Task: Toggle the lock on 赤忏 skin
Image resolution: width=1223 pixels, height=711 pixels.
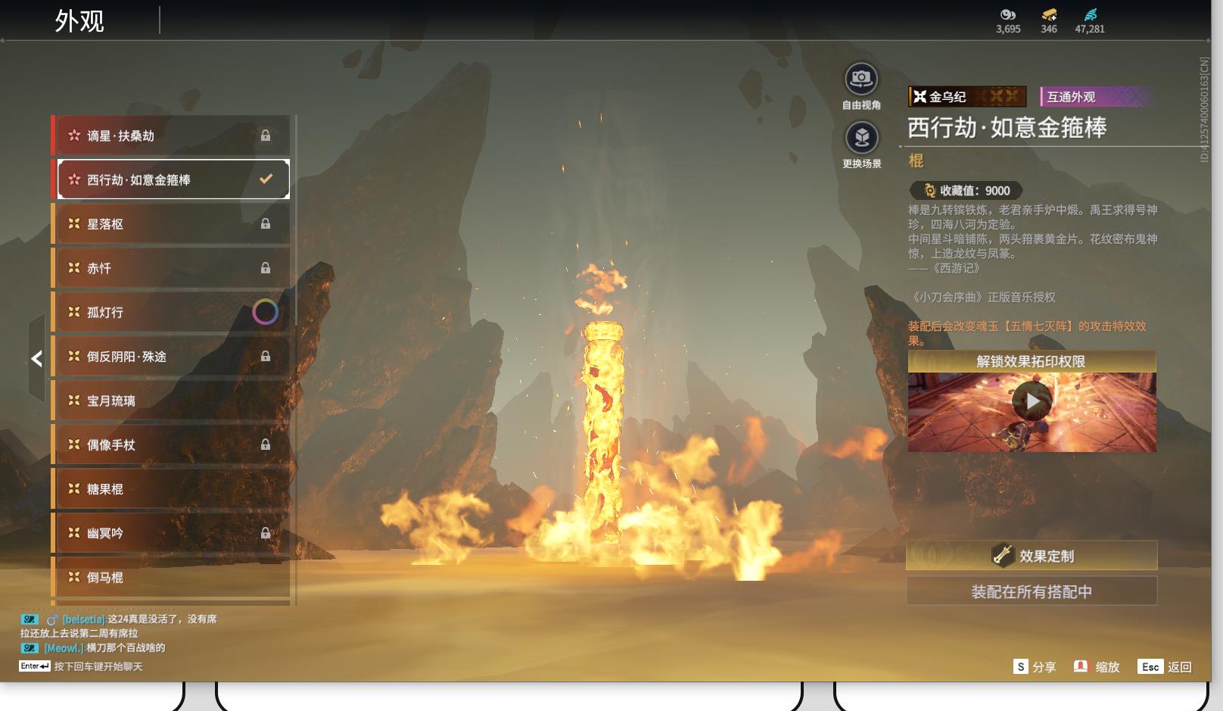Action: (266, 267)
